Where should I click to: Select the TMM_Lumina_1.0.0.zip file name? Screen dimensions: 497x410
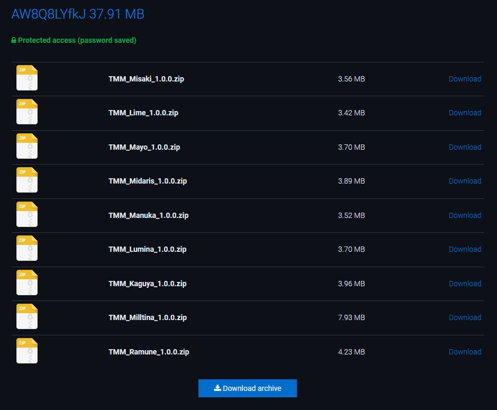click(147, 249)
